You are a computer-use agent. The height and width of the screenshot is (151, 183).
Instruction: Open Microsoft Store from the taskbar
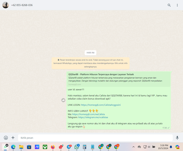pos(29,147)
